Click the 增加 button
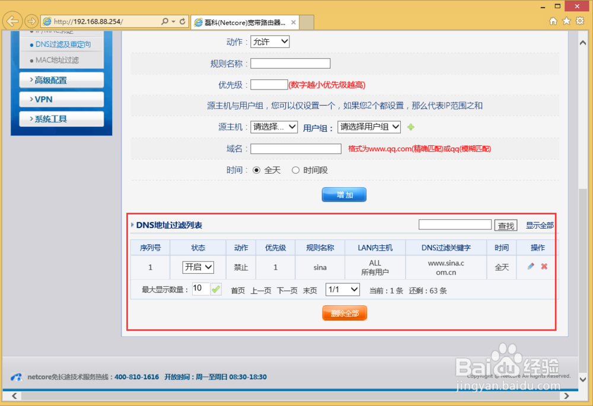Screen dimensions: 593x406 (x=344, y=194)
